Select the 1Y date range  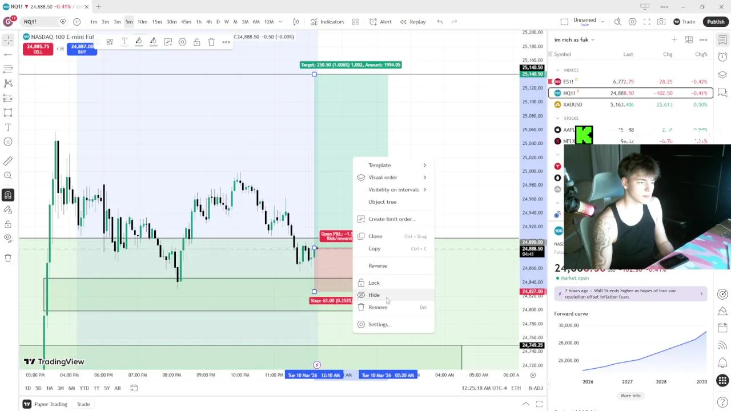pos(96,388)
